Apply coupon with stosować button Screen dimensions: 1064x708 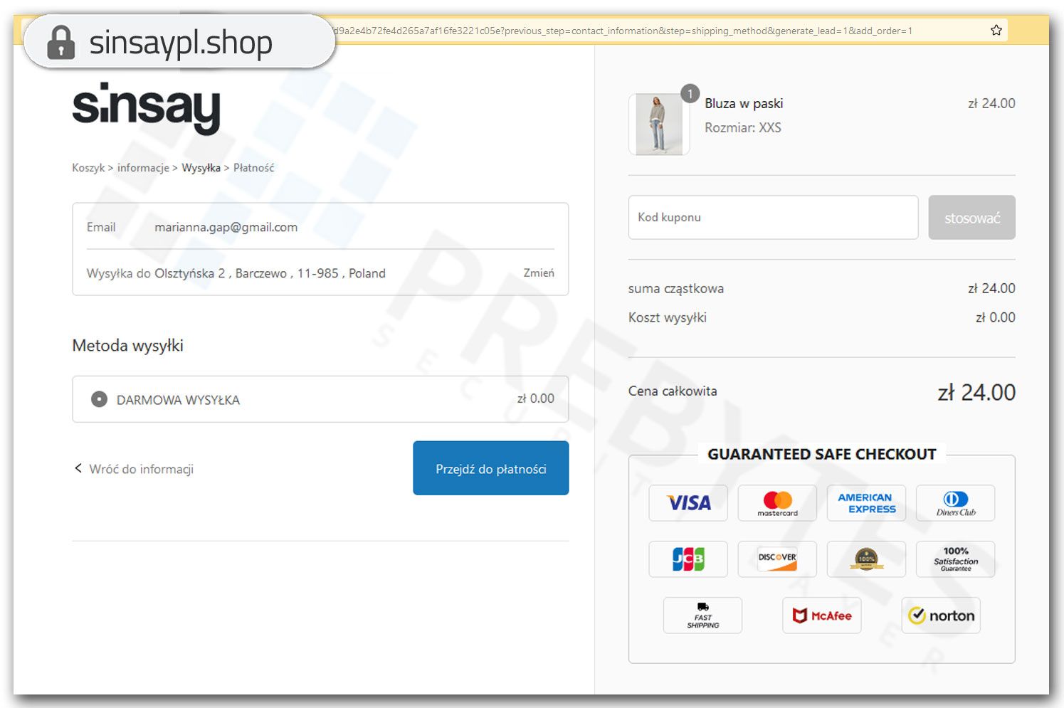[971, 218]
